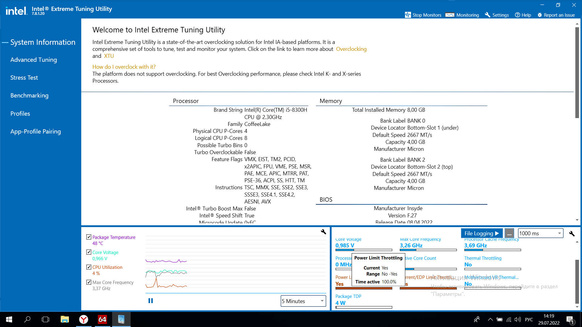The height and width of the screenshot is (327, 582).
Task: Click the Package TDP monitor bar
Action: [x=364, y=307]
